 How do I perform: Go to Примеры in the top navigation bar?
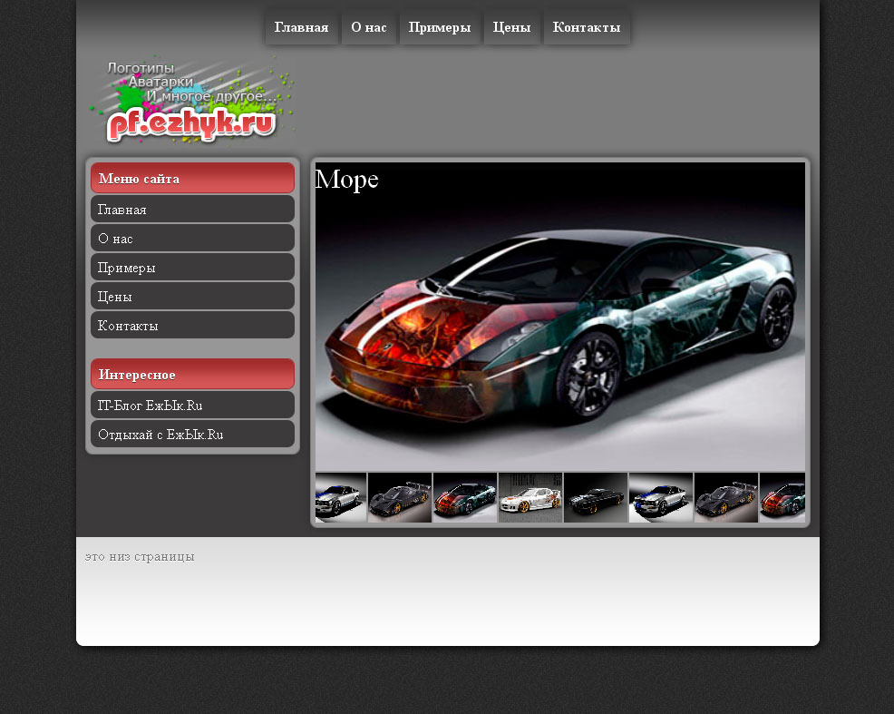coord(440,27)
